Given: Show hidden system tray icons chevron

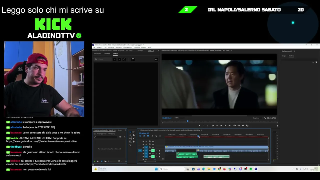Looking at the screenshot, I should tap(293, 169).
